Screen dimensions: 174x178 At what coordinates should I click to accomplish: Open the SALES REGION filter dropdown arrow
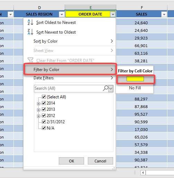pos(62,15)
